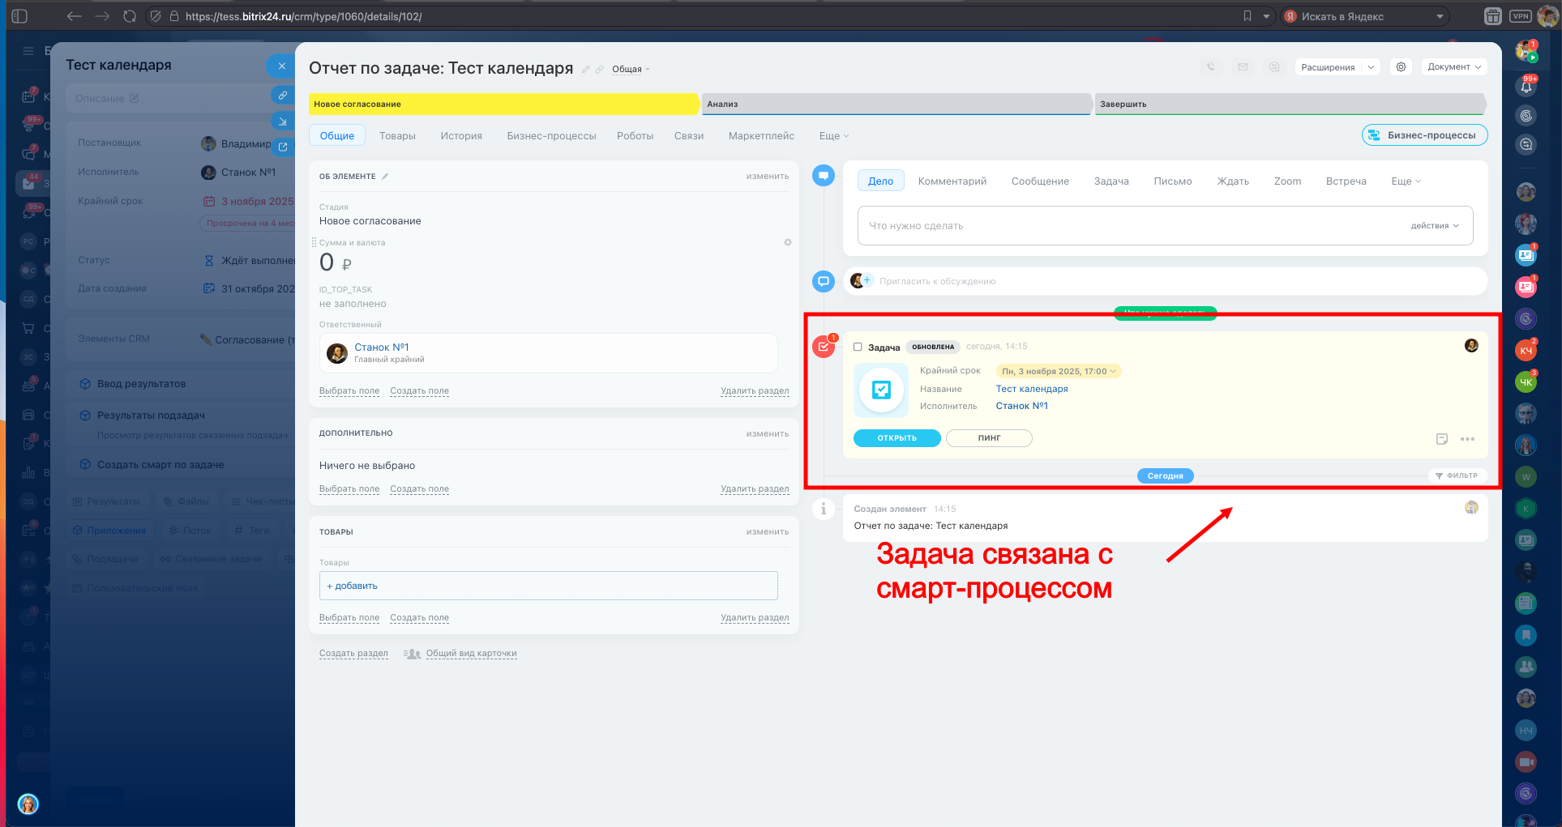Open the notifications bell in the right sidebar
The height and width of the screenshot is (827, 1562).
[1526, 87]
